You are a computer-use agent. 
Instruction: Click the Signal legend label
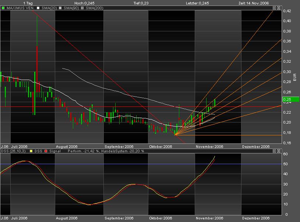coord(55,151)
